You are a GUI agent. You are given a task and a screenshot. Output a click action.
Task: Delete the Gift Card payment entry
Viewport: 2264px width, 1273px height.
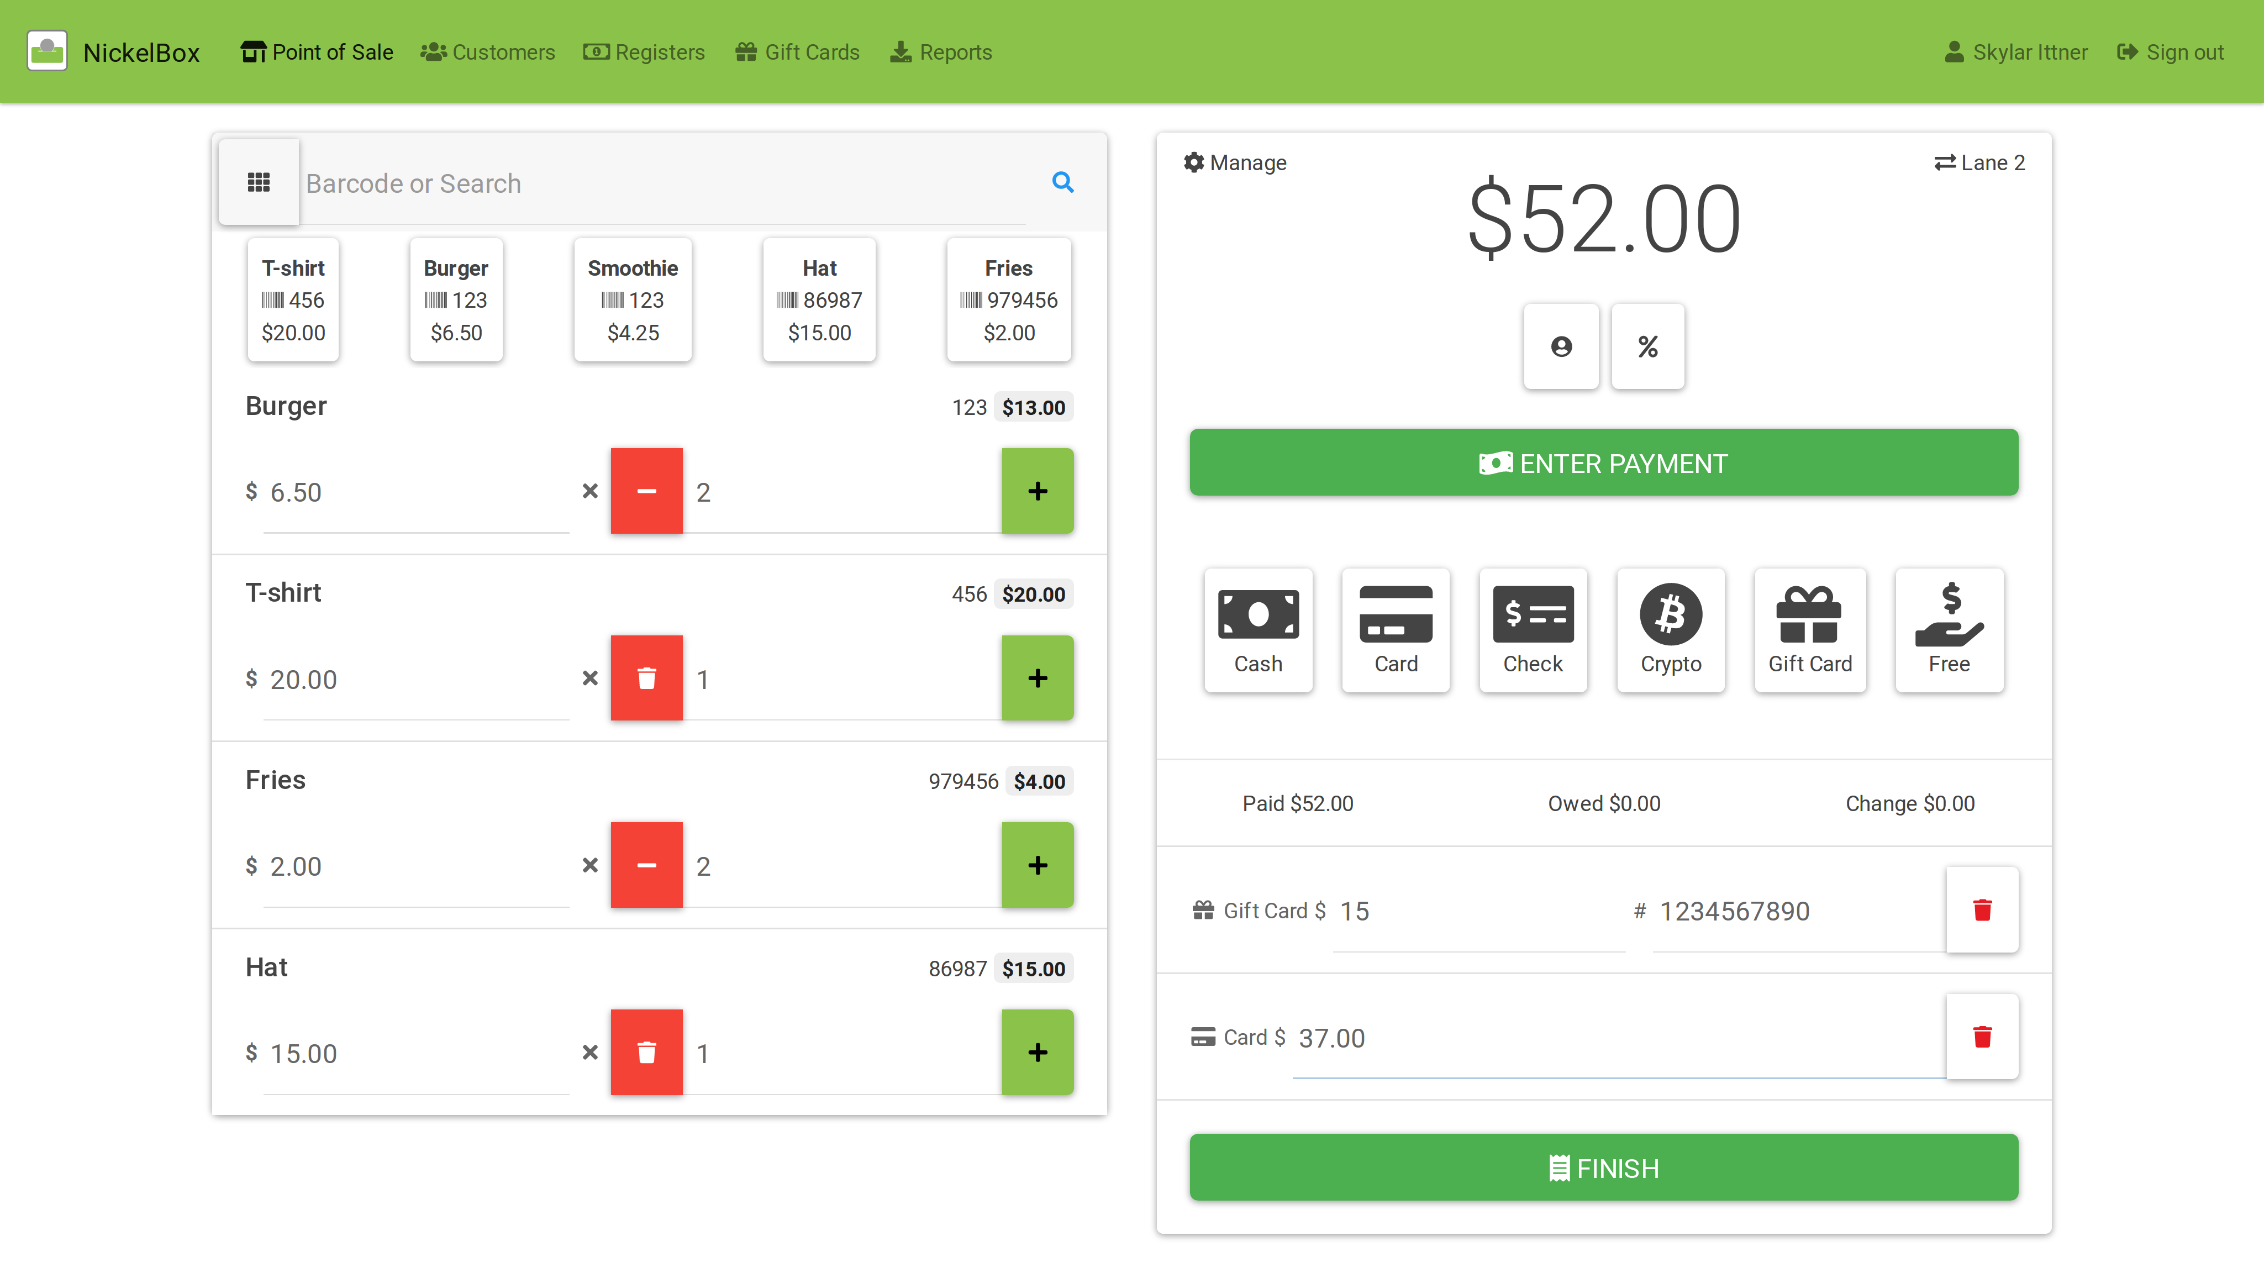coord(1982,910)
